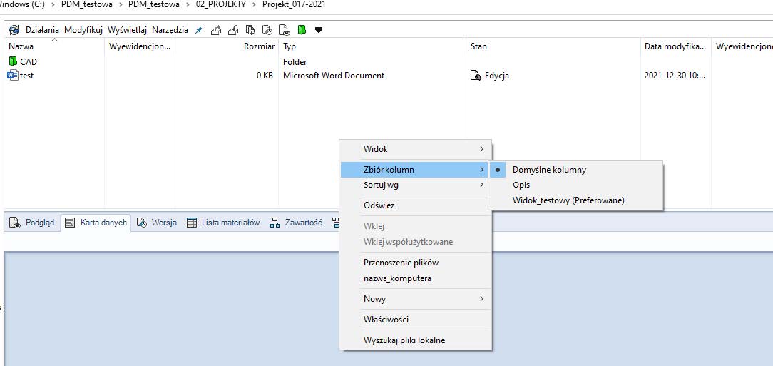Sort by the Stan column header
This screenshot has height=366, width=773.
pyautogui.click(x=553, y=46)
